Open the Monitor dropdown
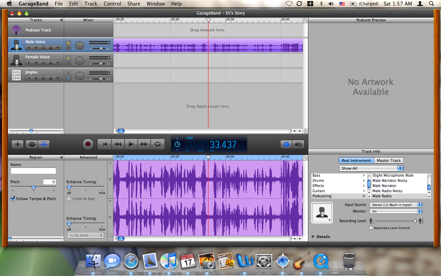 coord(396,211)
